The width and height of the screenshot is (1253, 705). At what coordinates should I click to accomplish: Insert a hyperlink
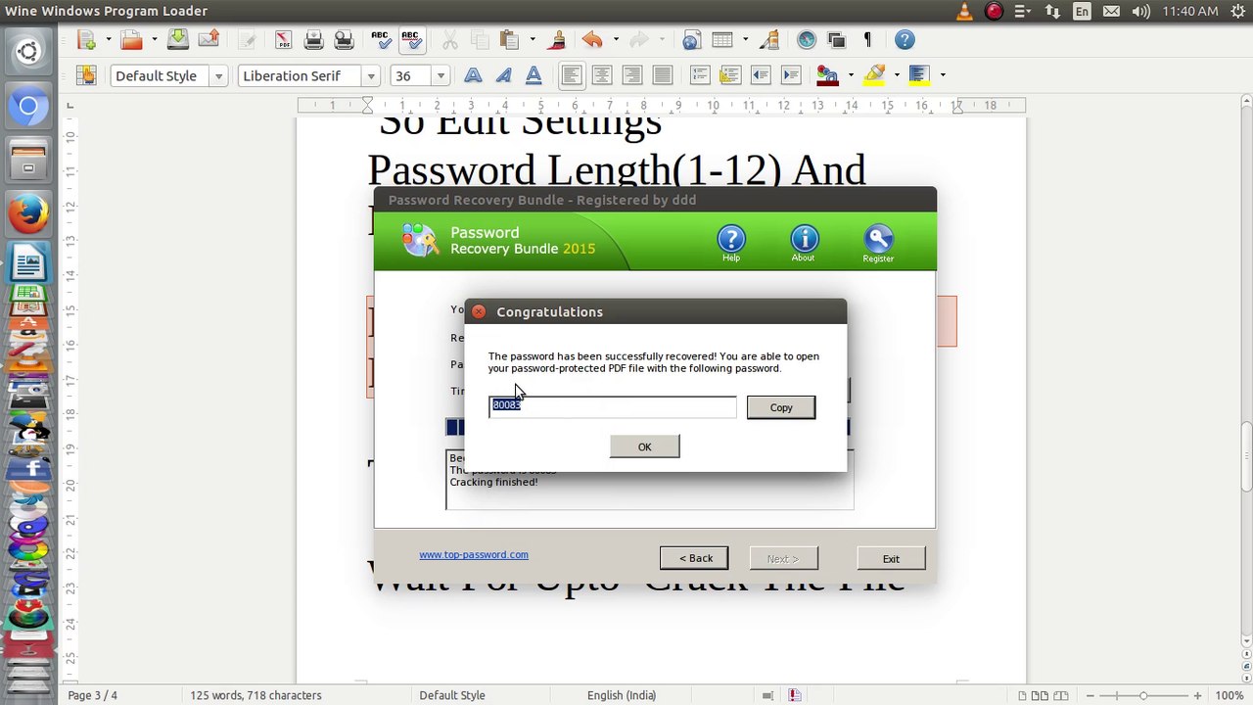coord(691,40)
